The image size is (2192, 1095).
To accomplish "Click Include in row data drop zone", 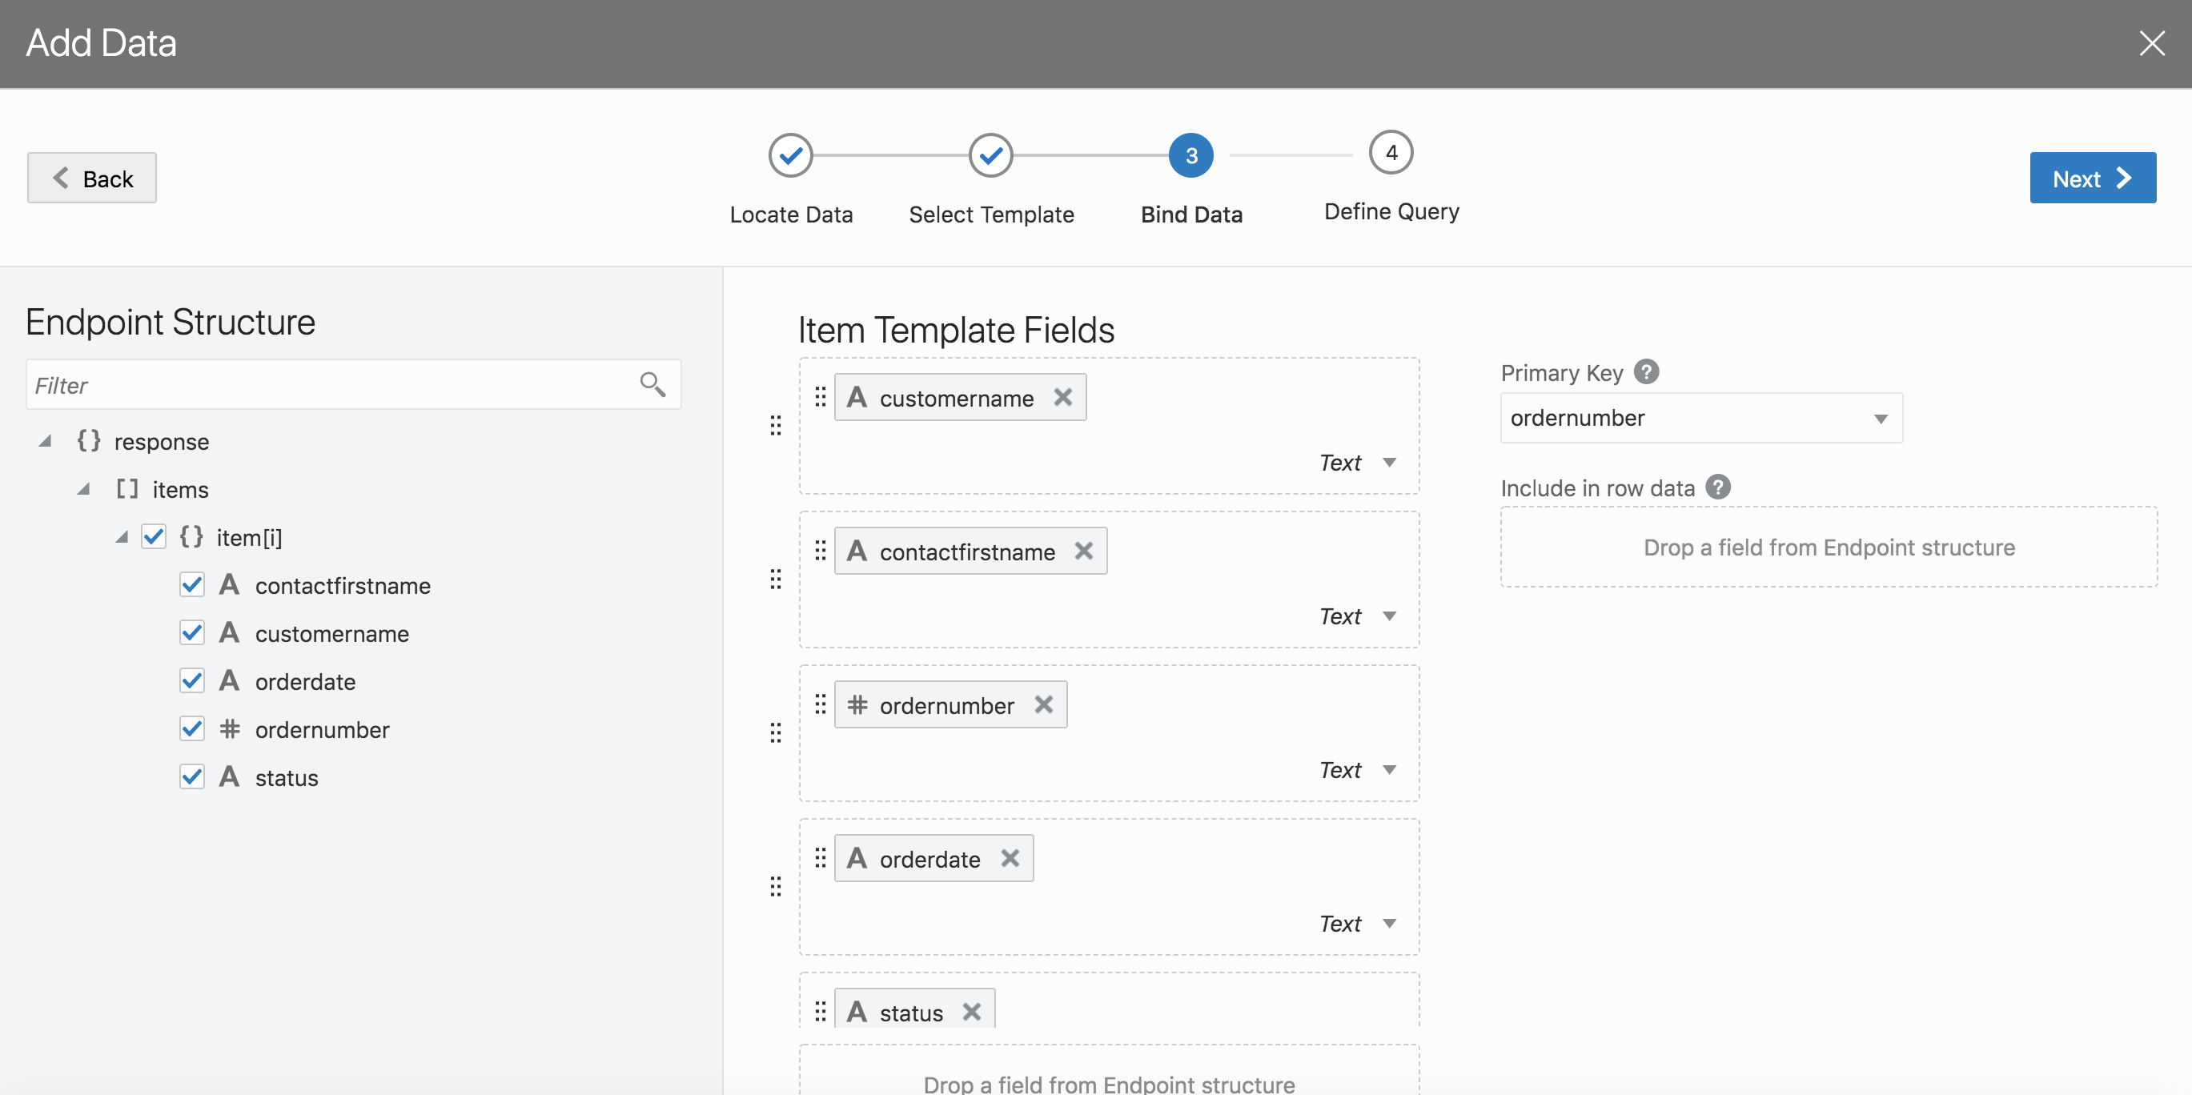I will click(x=1829, y=547).
